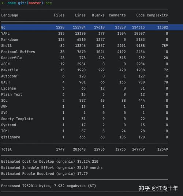Click the 'Language' column header
183x196 pixels.
[10, 15]
